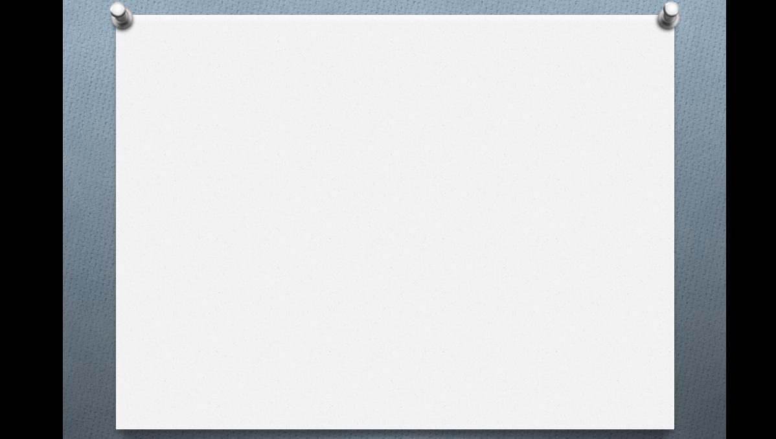
Task: Click the paper's bottom-right corner
Action: 671,426
